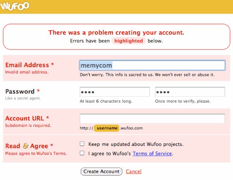The image size is (233, 180).
Task: Click the 'Password' field label
Action: 20,91
